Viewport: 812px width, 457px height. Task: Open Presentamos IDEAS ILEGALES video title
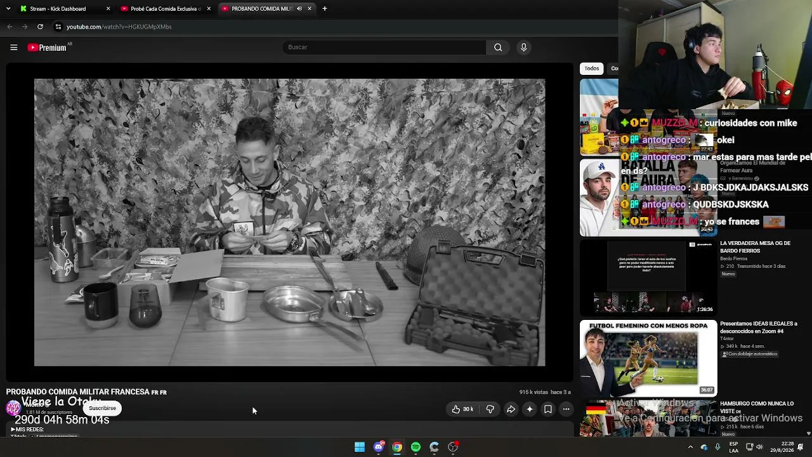(x=759, y=328)
